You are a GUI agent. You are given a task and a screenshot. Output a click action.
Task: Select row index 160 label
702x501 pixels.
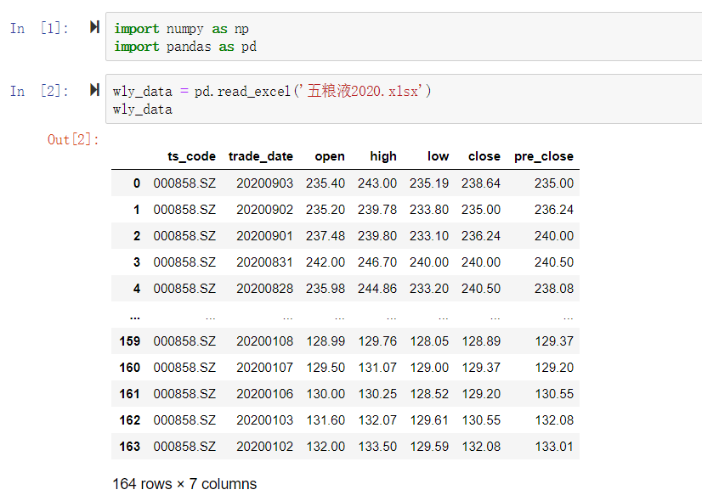[130, 368]
